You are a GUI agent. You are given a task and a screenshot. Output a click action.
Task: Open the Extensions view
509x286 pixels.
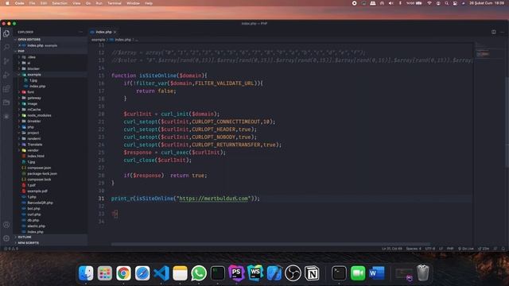point(6,89)
